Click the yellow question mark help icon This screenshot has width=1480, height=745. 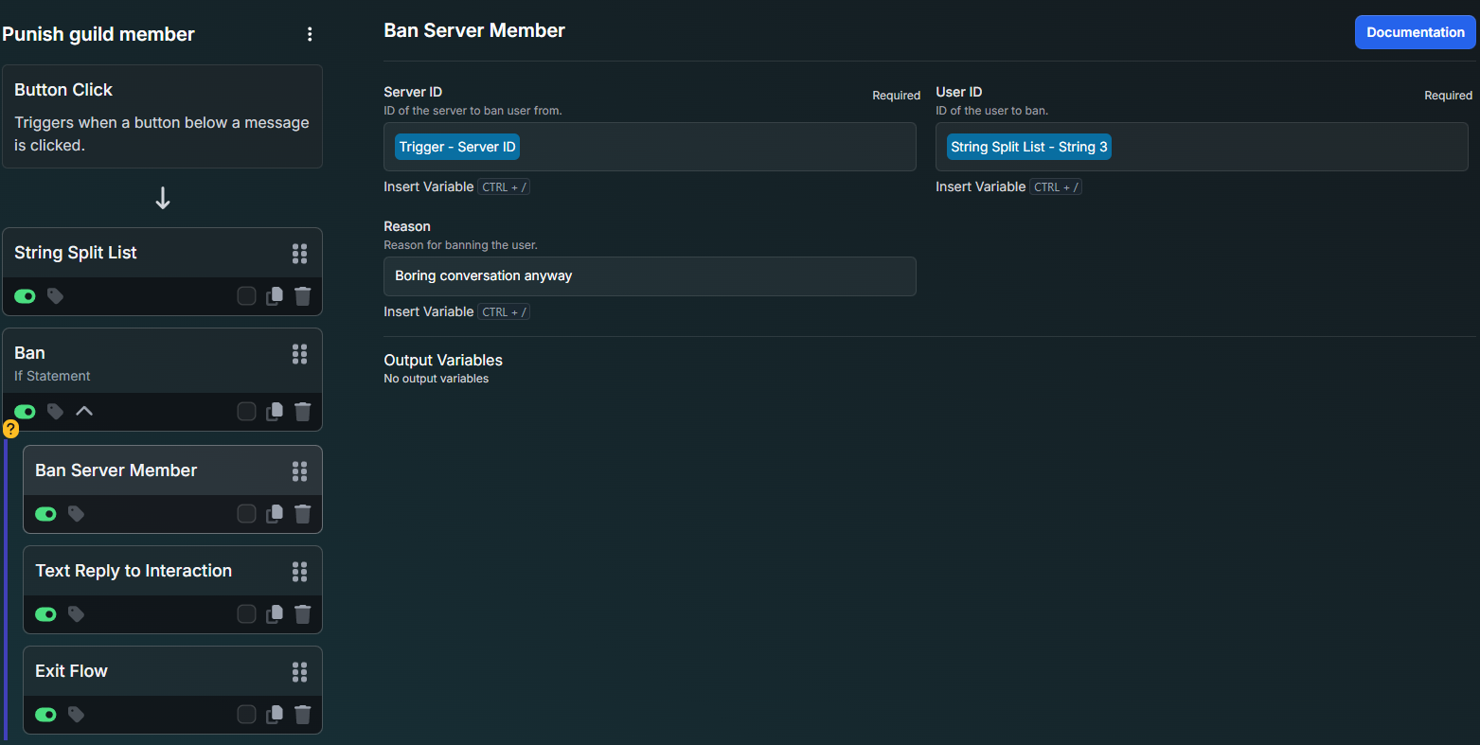click(10, 429)
